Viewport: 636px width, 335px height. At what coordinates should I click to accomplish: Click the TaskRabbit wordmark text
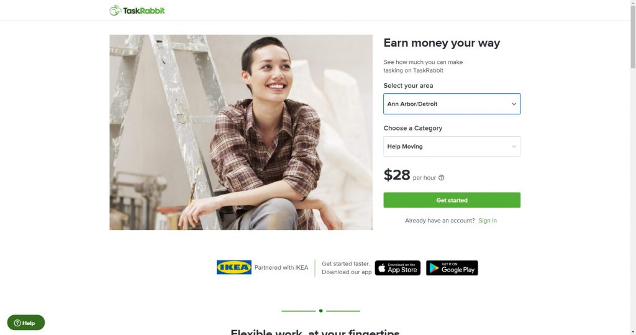[x=144, y=11]
